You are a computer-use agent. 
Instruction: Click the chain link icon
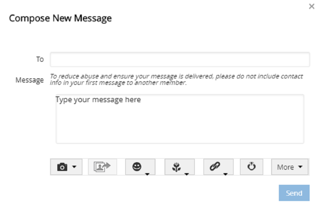215,166
